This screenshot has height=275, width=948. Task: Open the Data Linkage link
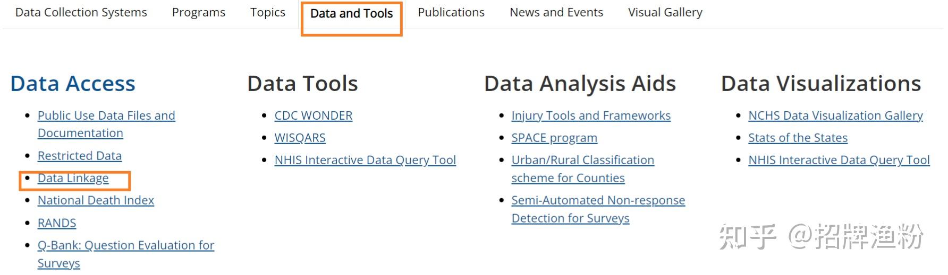73,178
